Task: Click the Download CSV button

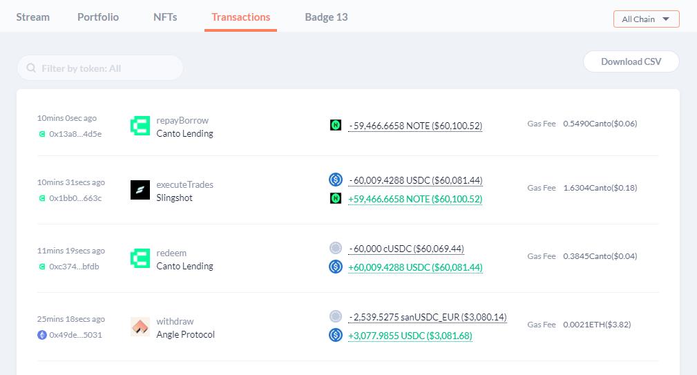Action: (x=631, y=61)
